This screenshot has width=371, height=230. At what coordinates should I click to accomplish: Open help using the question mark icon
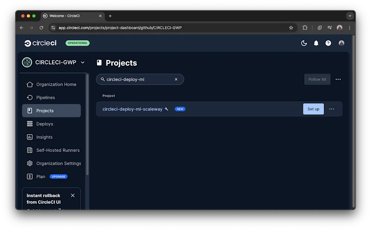tap(328, 43)
